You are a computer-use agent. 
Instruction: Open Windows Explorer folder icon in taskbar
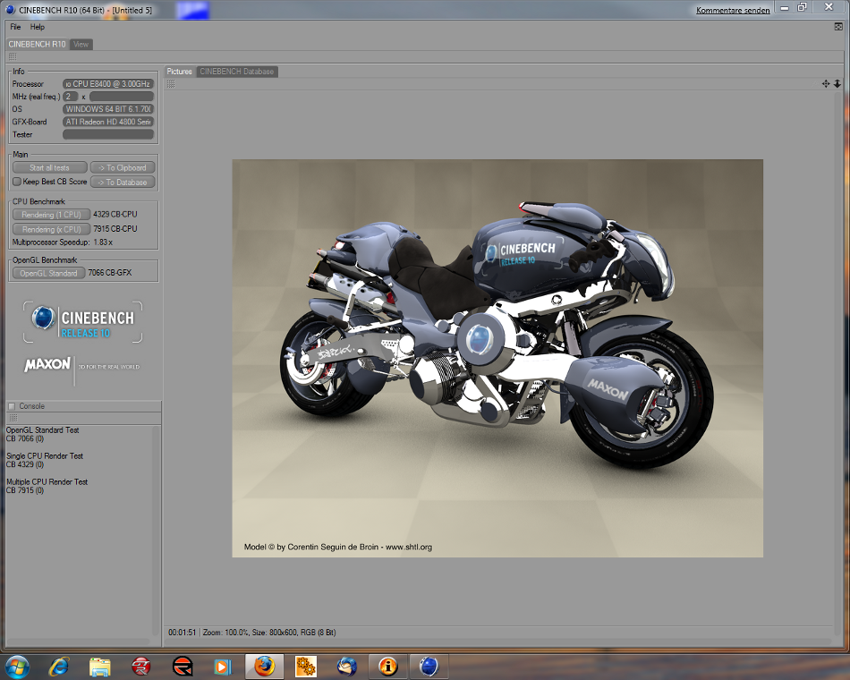tap(99, 667)
